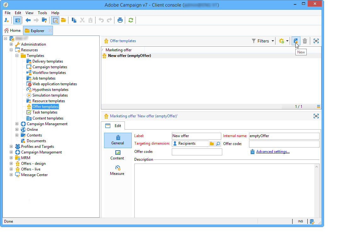
Task: Select the Explorer tab
Action: (37, 31)
